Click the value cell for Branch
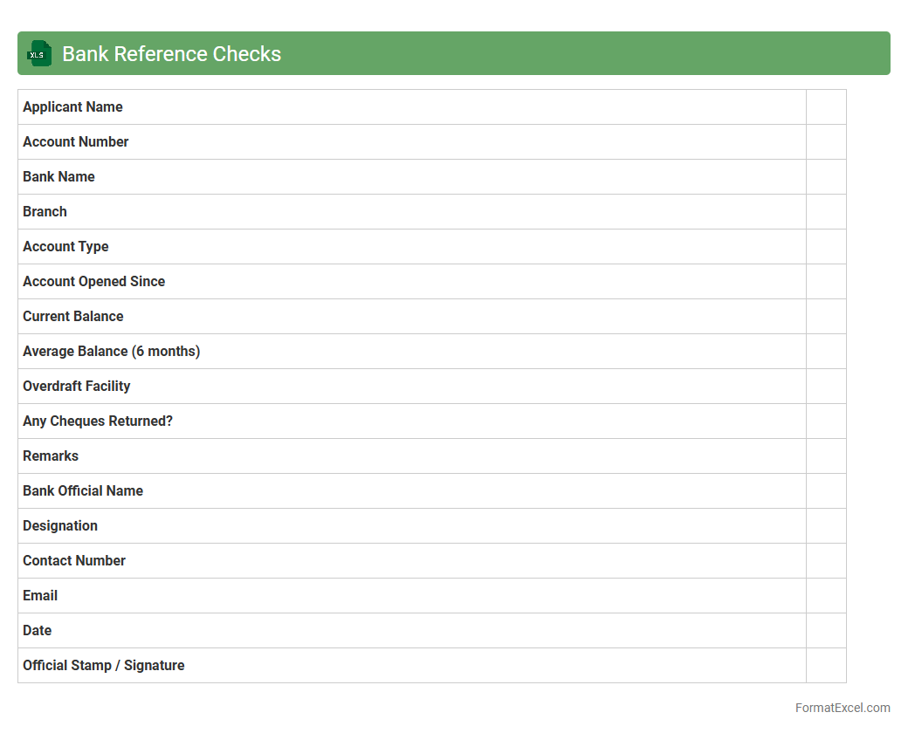Viewport: 908px width, 733px height. pos(826,211)
